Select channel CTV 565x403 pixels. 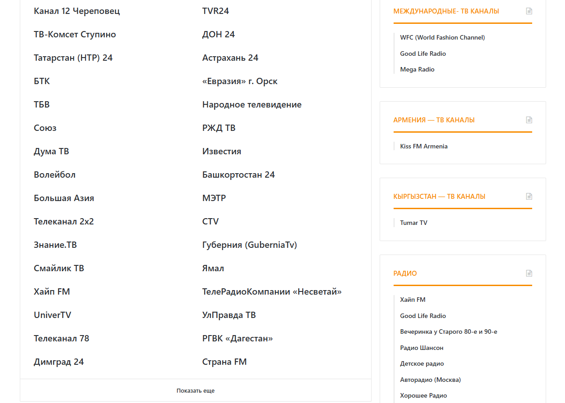211,221
